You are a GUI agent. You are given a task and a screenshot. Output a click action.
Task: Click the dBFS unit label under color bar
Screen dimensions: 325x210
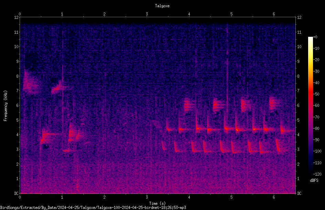[314, 180]
